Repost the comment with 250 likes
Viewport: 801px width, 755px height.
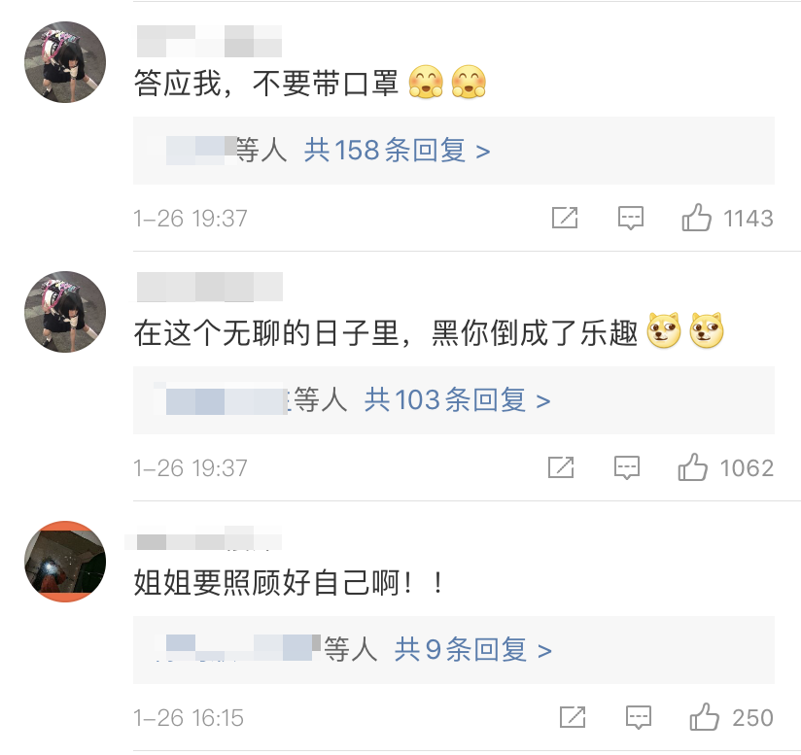[x=573, y=717]
